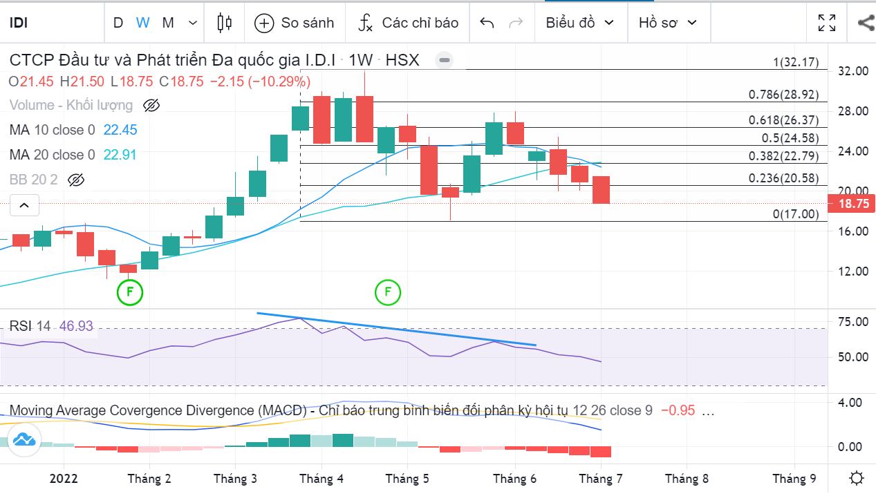Image resolution: width=876 pixels, height=496 pixels.
Task: Select the W weekly timeframe
Action: [142, 23]
